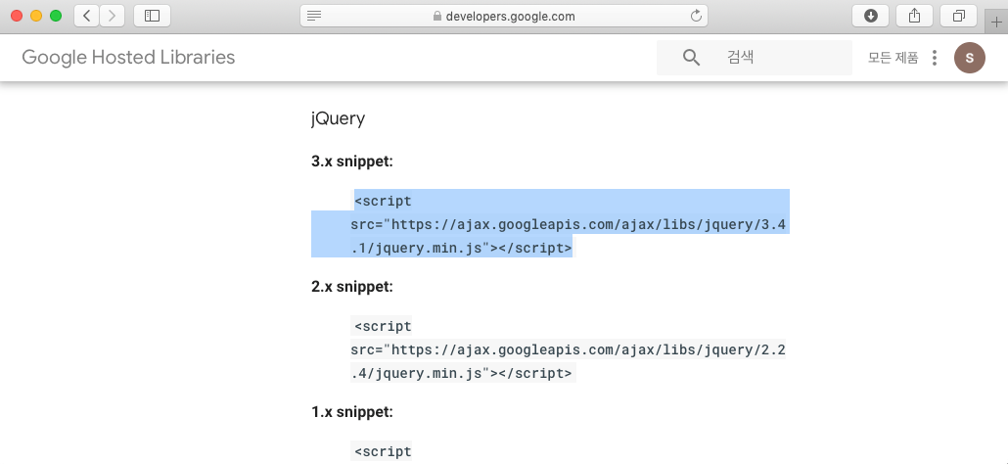Click the <script tag under 3.x snippet
This screenshot has width=1008, height=464.
384,201
